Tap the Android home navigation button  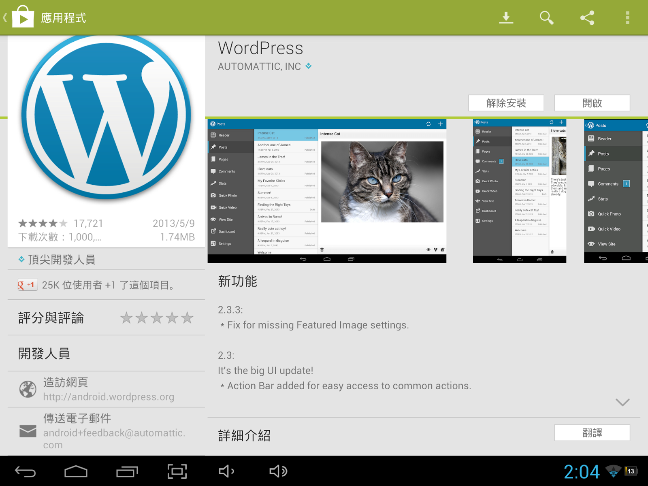[x=76, y=471]
